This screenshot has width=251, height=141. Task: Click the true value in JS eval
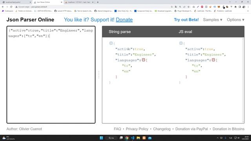coord(209,49)
